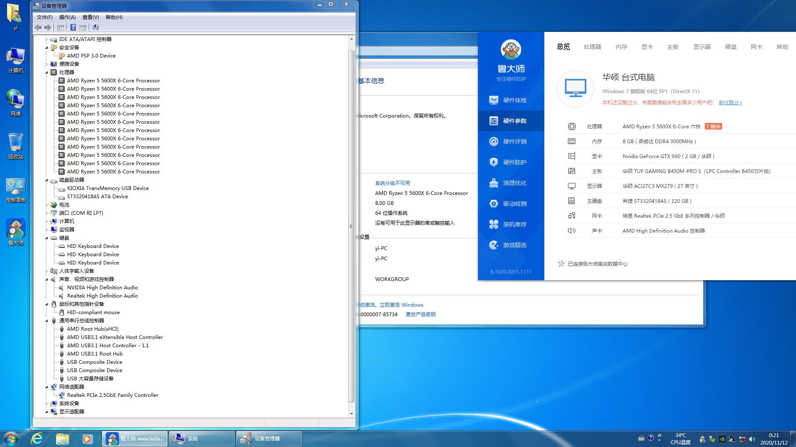Open 驱动检测 in Ludashi sidebar
The image size is (796, 447).
tap(511, 204)
